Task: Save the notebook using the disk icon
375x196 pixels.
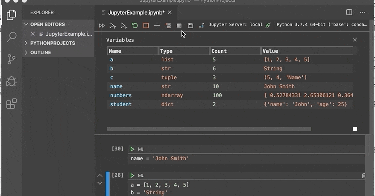Action: [190, 26]
